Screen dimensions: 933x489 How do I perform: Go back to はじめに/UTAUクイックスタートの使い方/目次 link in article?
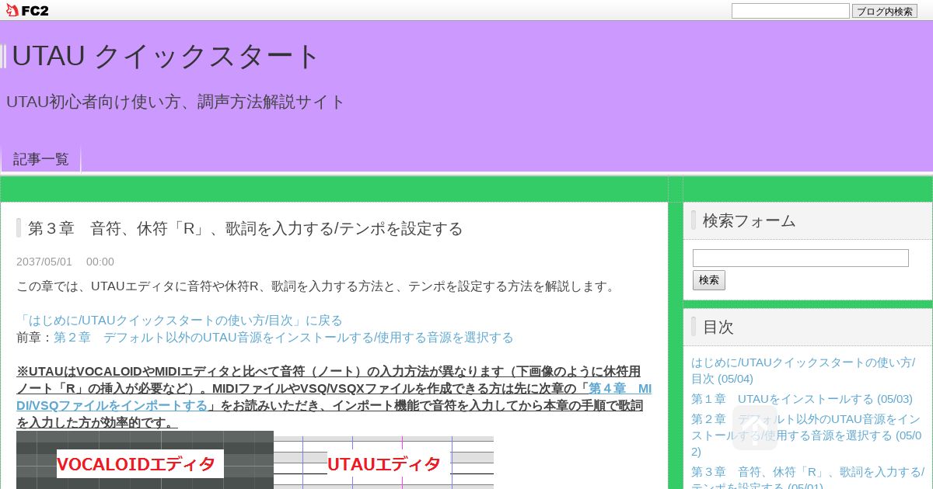pos(180,320)
